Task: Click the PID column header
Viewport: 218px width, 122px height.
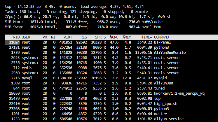Action: coord(17,37)
